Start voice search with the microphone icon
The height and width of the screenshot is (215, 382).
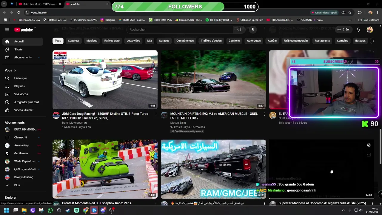(253, 30)
